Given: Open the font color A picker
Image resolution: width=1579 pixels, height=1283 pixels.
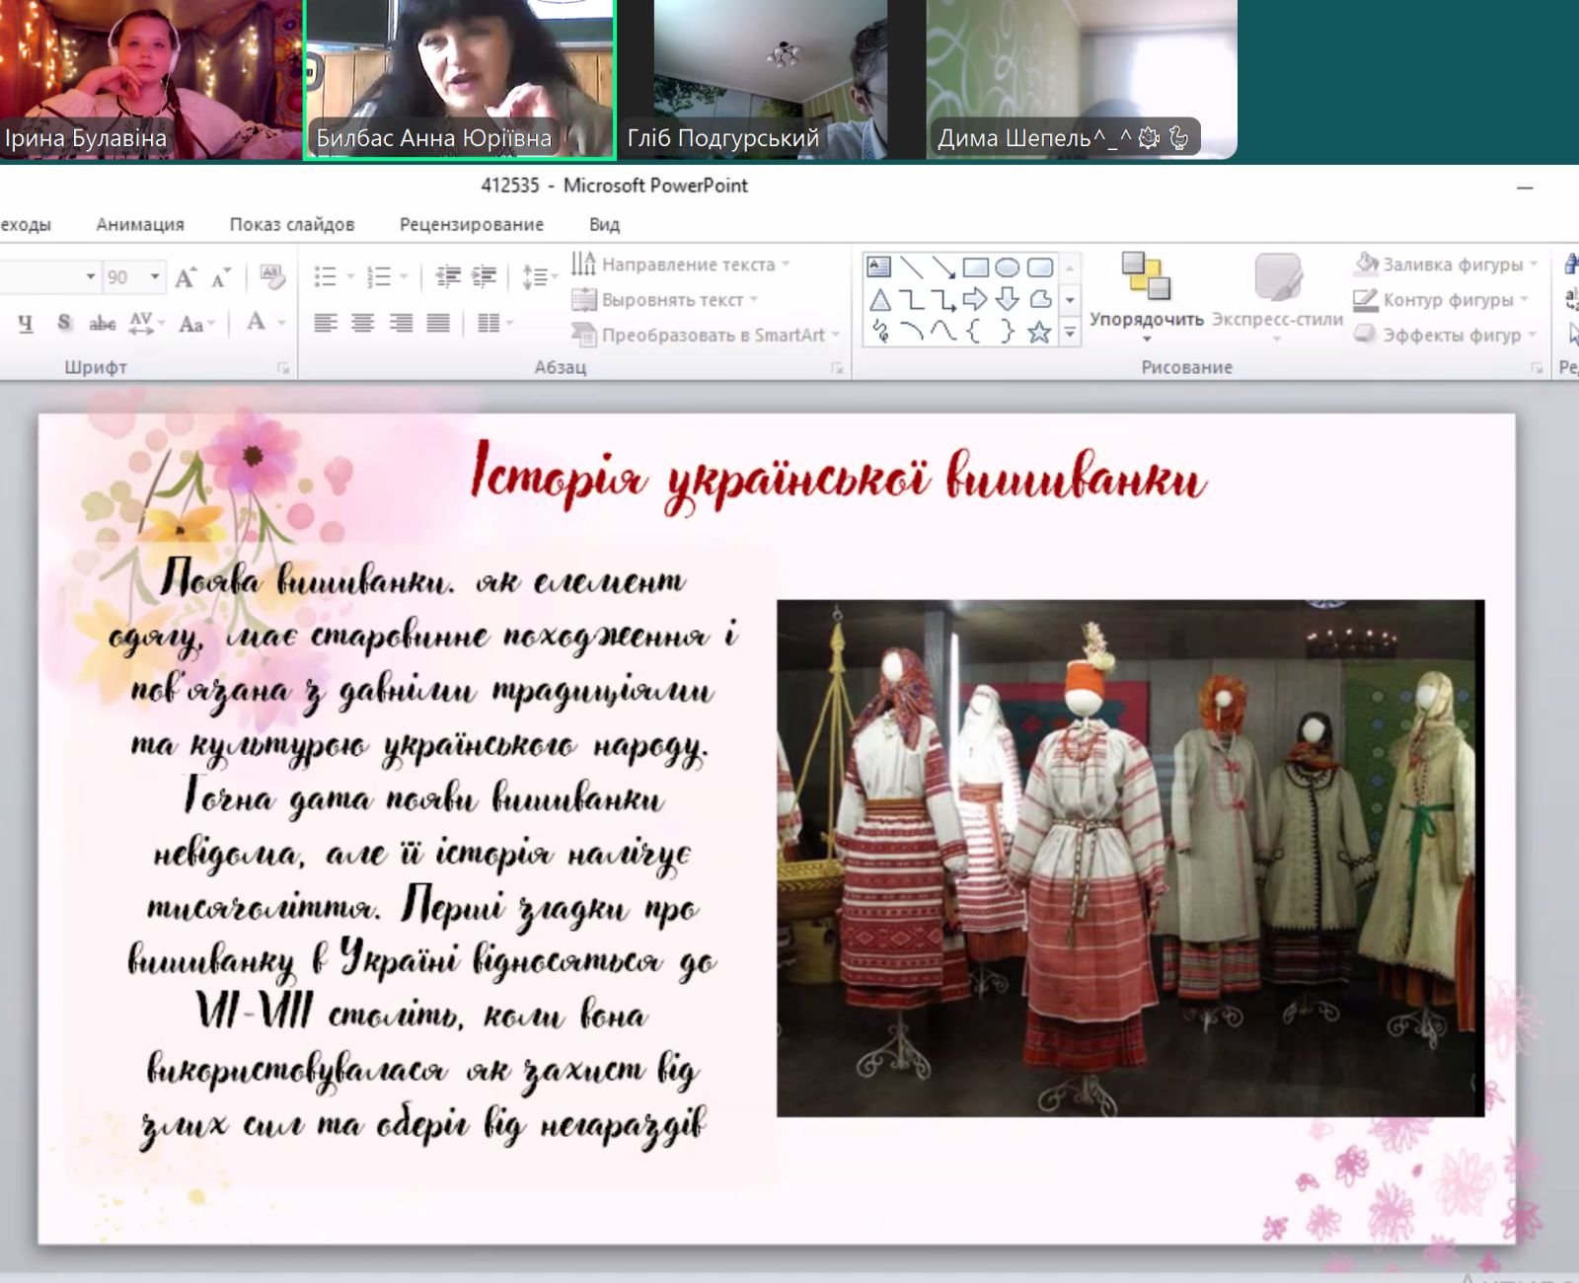Looking at the screenshot, I should [257, 323].
